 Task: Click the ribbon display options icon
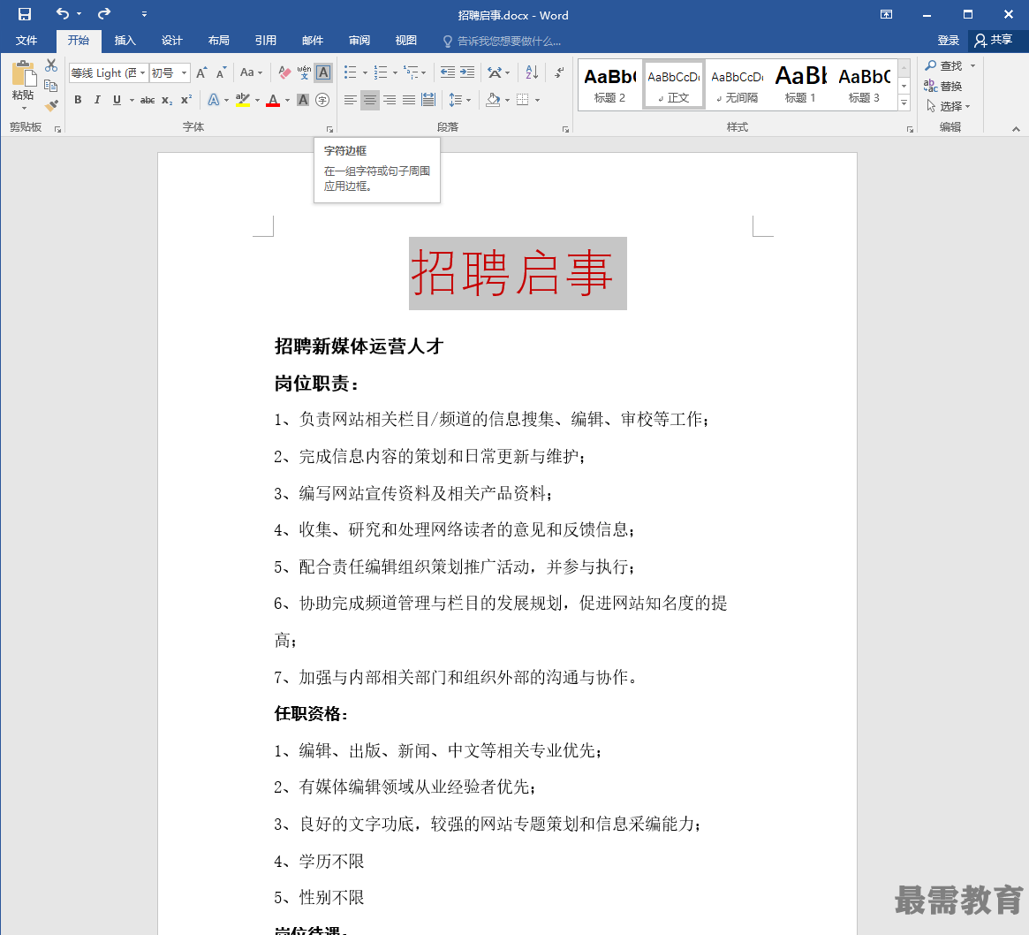(886, 14)
